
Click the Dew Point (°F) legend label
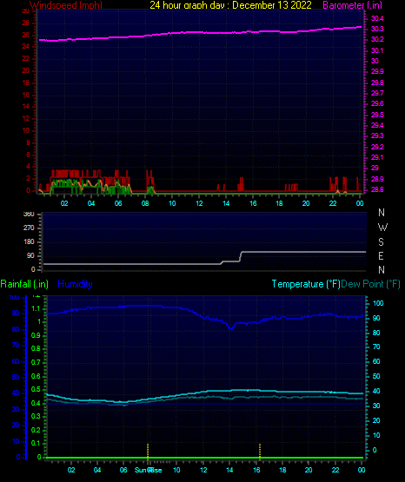[x=370, y=284]
